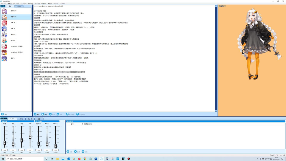This screenshot has height=161, width=286.
Task: Click the 話速 (speed) slider handle
Action: tap(13, 144)
